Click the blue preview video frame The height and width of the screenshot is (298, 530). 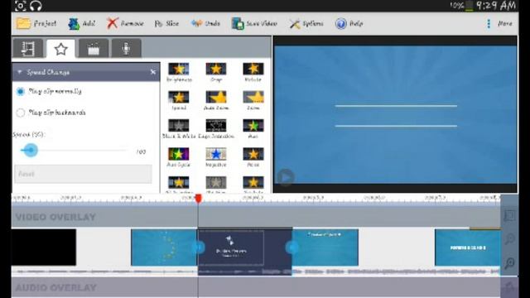pos(395,115)
